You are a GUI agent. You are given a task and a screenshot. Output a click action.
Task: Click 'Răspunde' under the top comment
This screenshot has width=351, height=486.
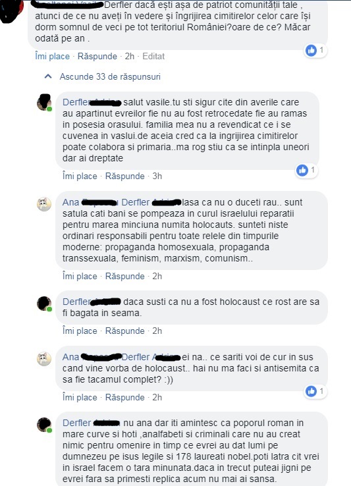(97, 57)
